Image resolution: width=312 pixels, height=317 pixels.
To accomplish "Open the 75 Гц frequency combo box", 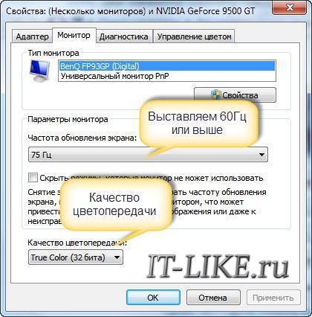I will [x=148, y=155].
